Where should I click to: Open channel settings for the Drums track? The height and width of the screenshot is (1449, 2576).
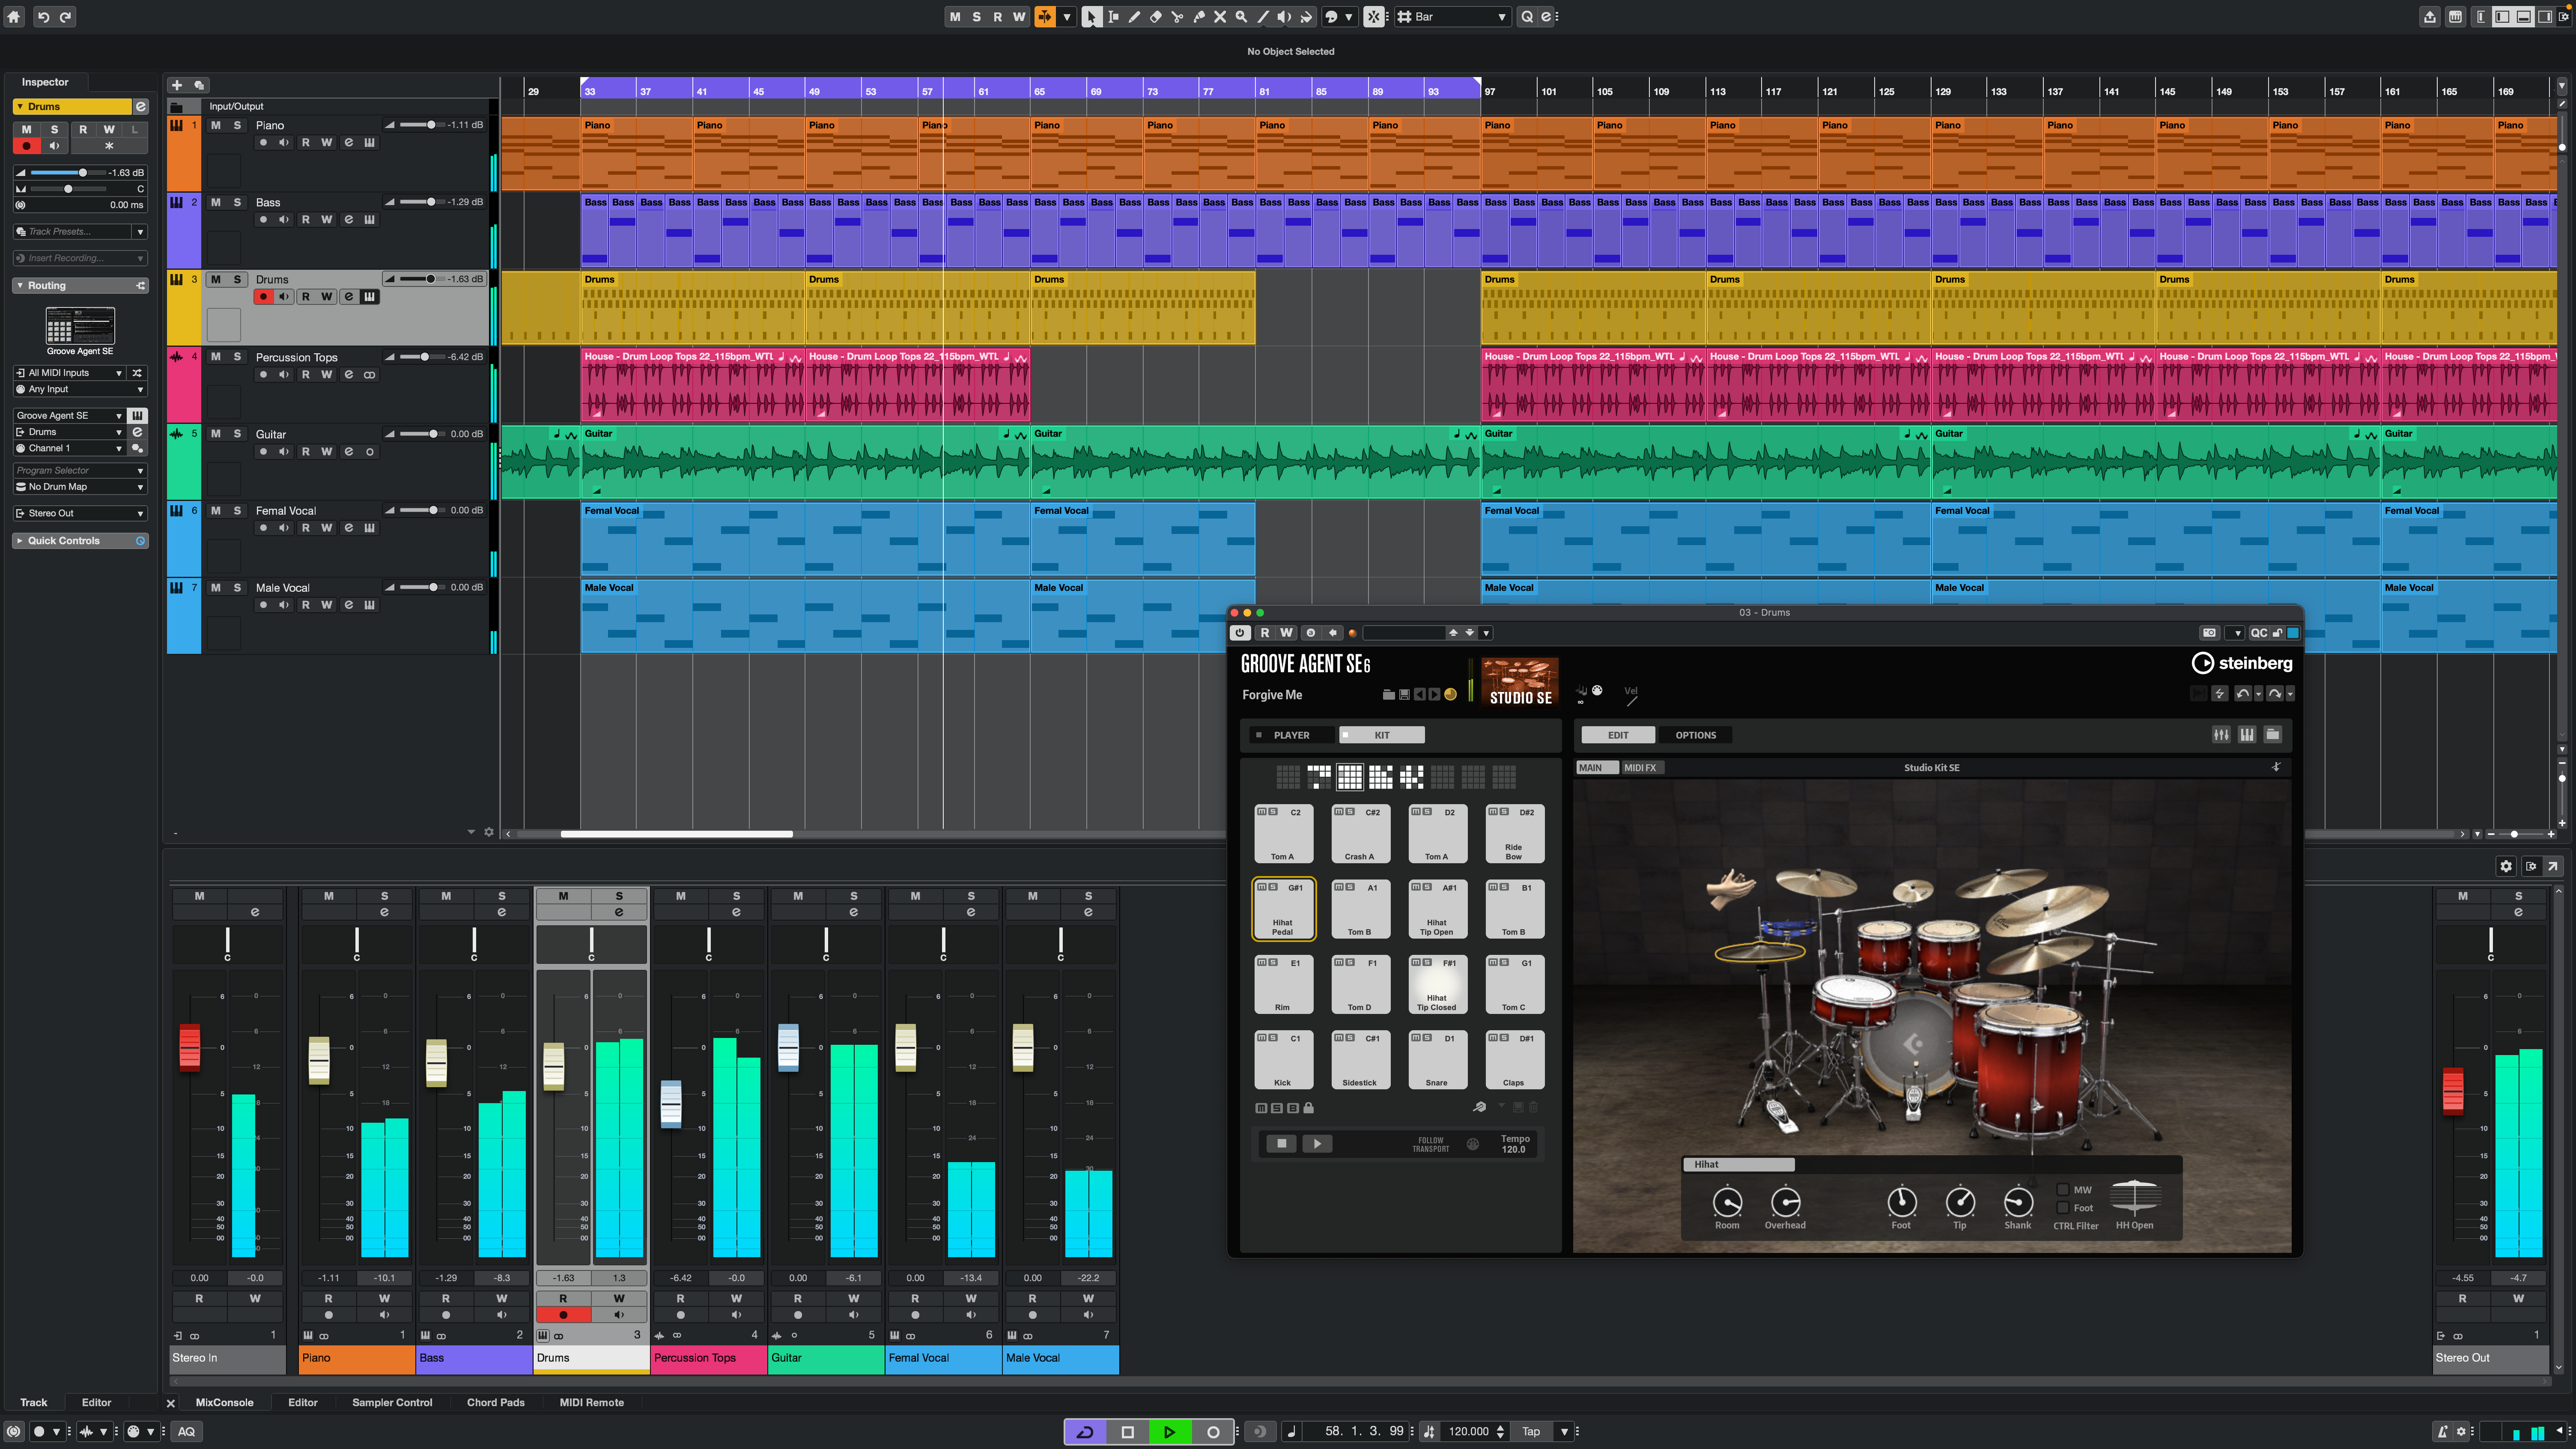pos(349,296)
